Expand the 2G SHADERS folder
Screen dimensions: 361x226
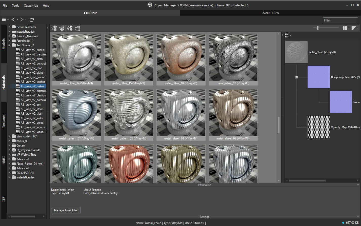point(9,173)
